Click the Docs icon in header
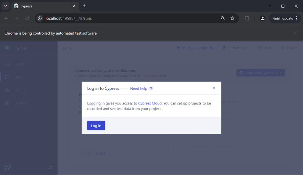Image resolution: width=303 pixels, height=175 pixels. pos(260,48)
